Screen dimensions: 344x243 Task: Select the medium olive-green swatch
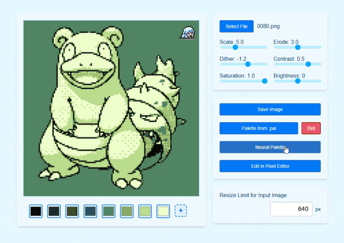click(x=127, y=211)
